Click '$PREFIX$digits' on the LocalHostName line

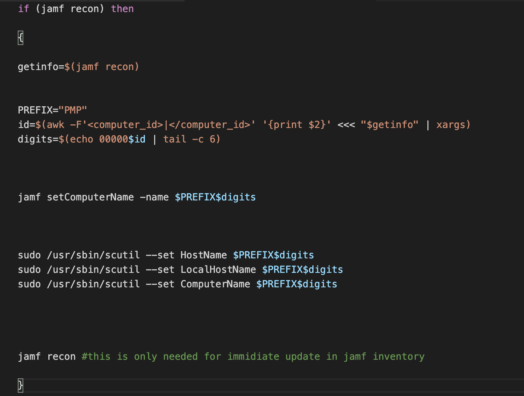(x=303, y=270)
